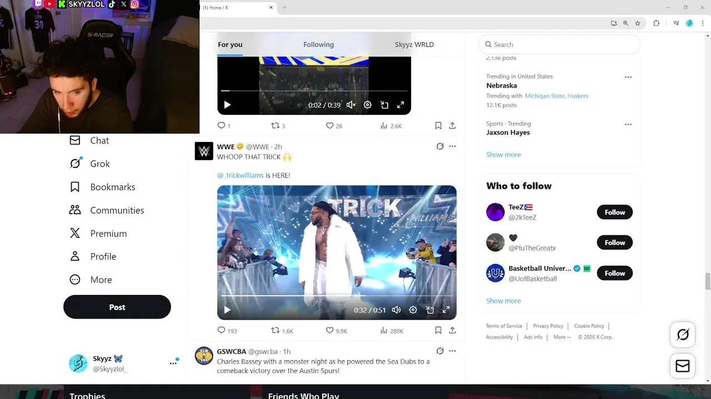
Task: Bookmark page with Chrome star icon
Action: click(x=638, y=23)
